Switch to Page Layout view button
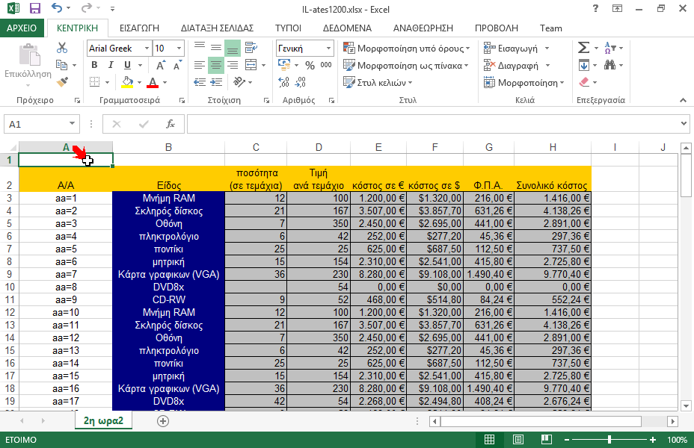Screen dimensions: 694x448 tap(518, 440)
